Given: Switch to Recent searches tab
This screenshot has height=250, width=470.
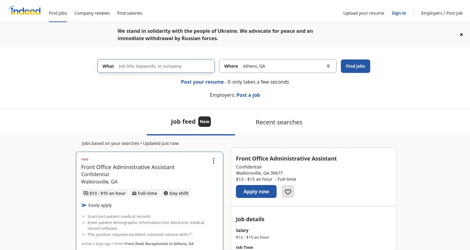Looking at the screenshot, I should point(279,122).
